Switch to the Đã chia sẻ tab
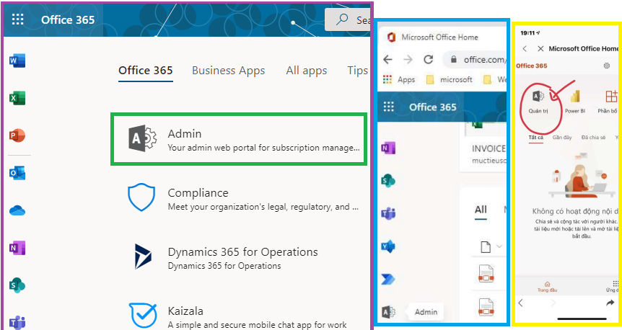622x330 pixels. pos(593,138)
